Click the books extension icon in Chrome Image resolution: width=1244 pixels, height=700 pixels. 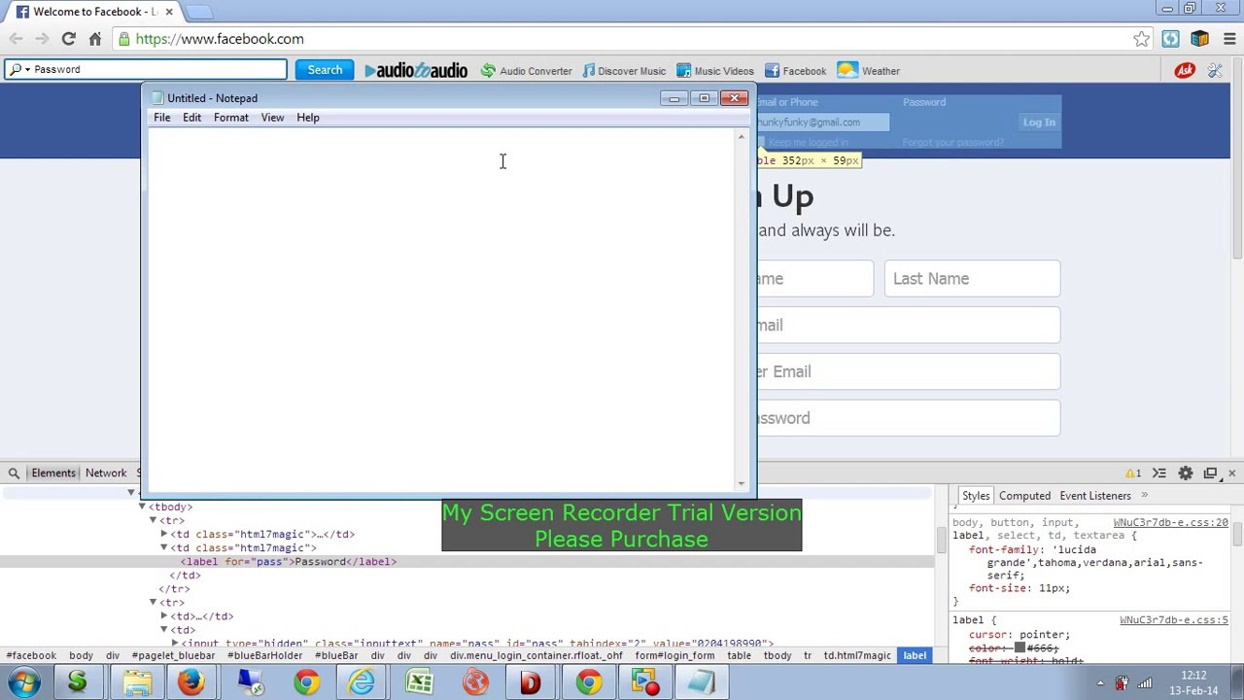point(1199,39)
